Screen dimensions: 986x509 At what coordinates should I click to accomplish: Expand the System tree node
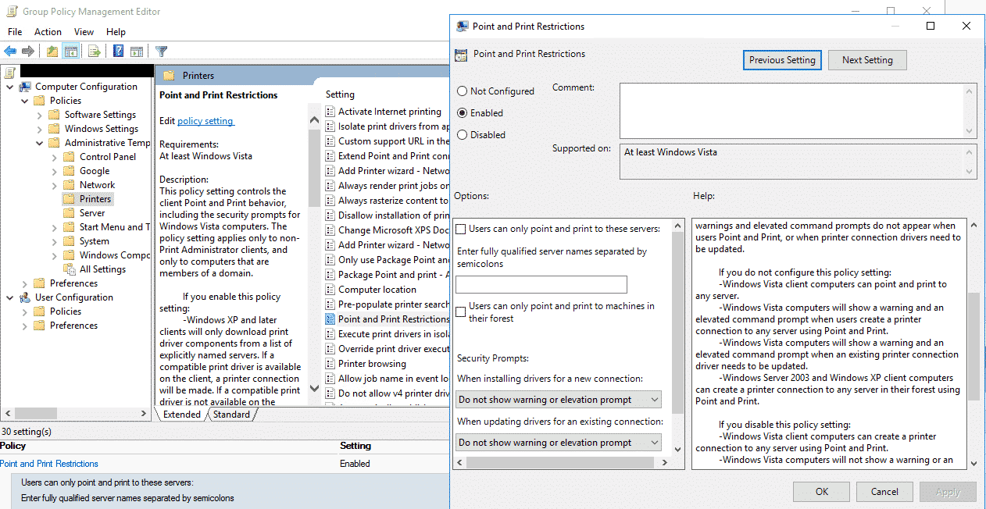(54, 241)
